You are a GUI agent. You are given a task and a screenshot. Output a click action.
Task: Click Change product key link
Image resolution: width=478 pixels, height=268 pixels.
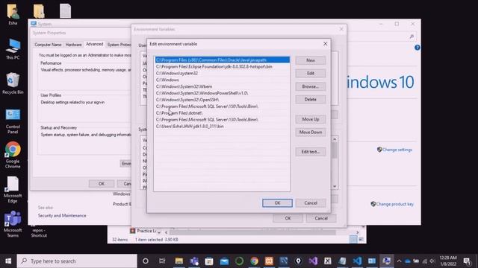tap(394, 204)
